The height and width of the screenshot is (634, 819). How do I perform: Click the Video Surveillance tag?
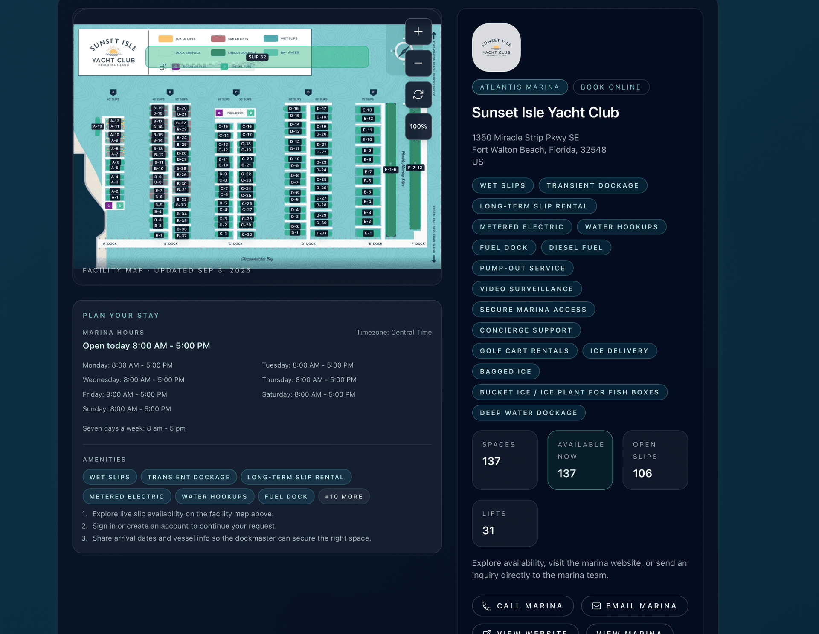point(527,289)
